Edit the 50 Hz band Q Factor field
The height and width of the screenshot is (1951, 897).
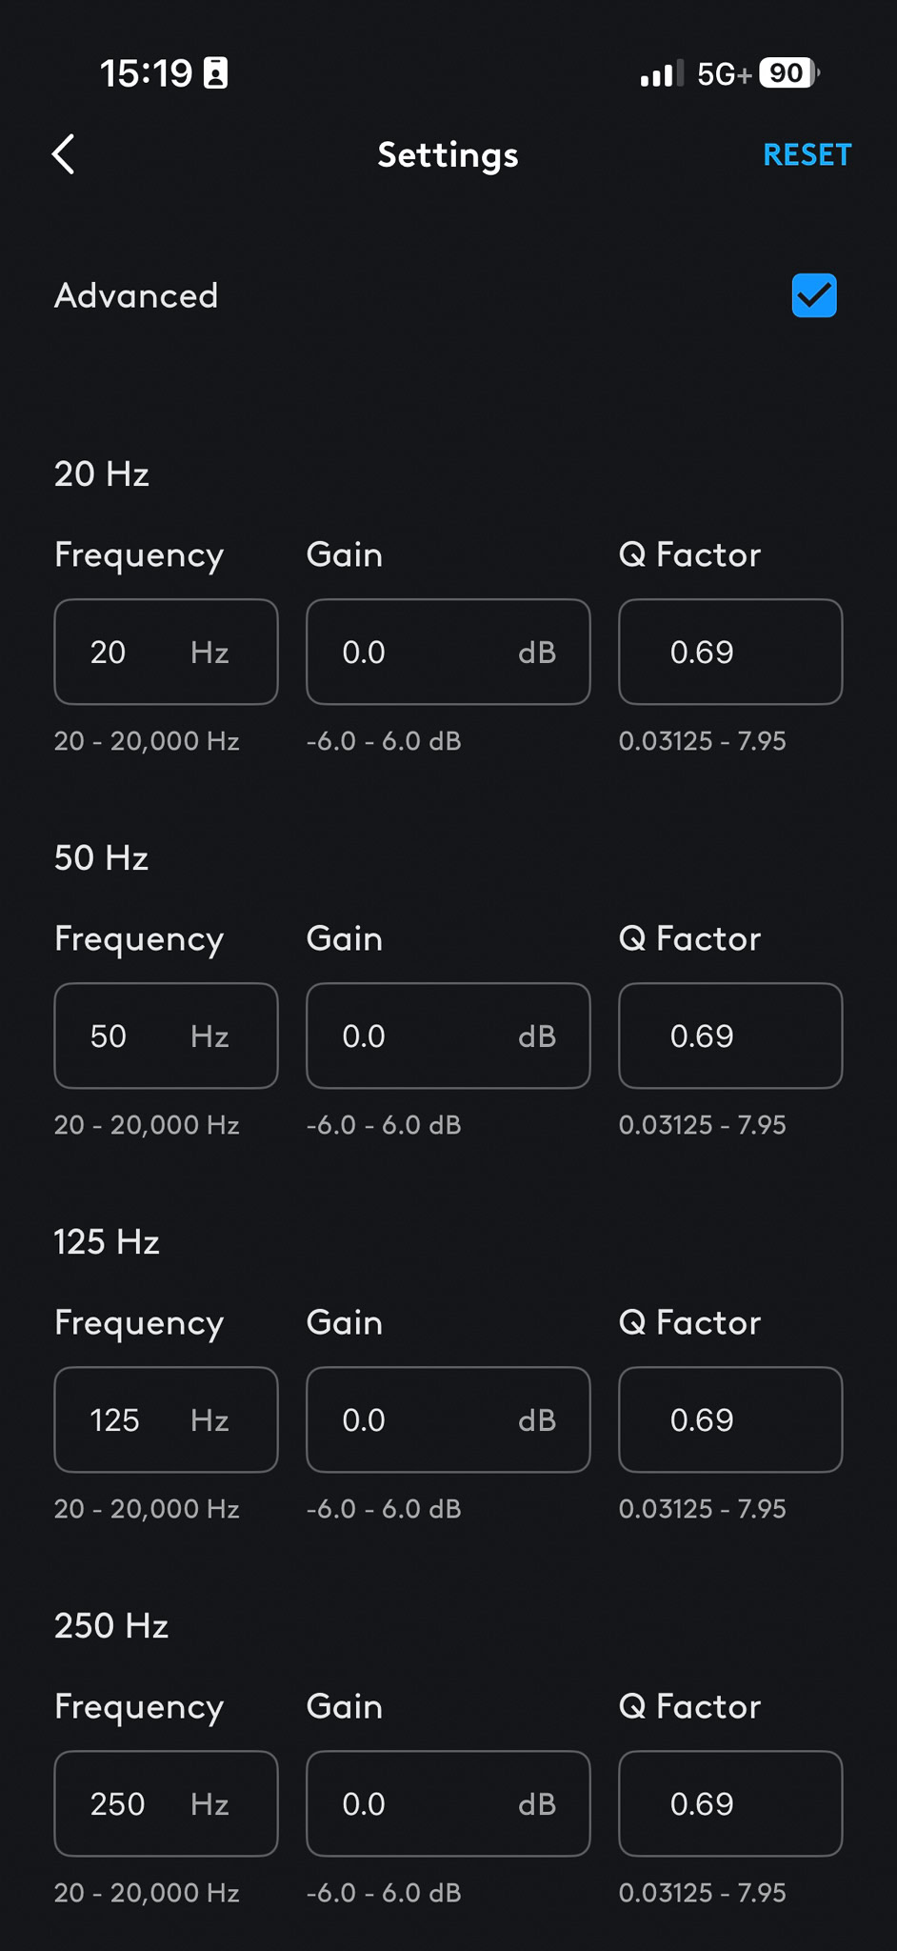[x=730, y=1036]
